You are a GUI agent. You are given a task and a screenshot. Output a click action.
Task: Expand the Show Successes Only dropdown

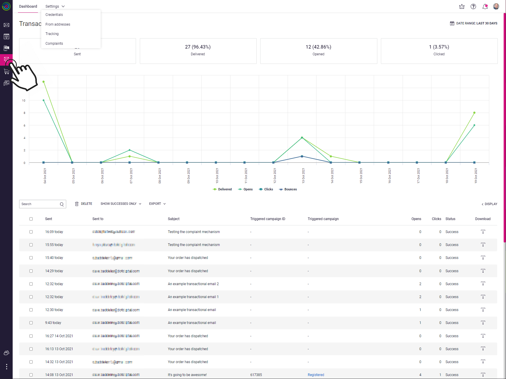(121, 204)
